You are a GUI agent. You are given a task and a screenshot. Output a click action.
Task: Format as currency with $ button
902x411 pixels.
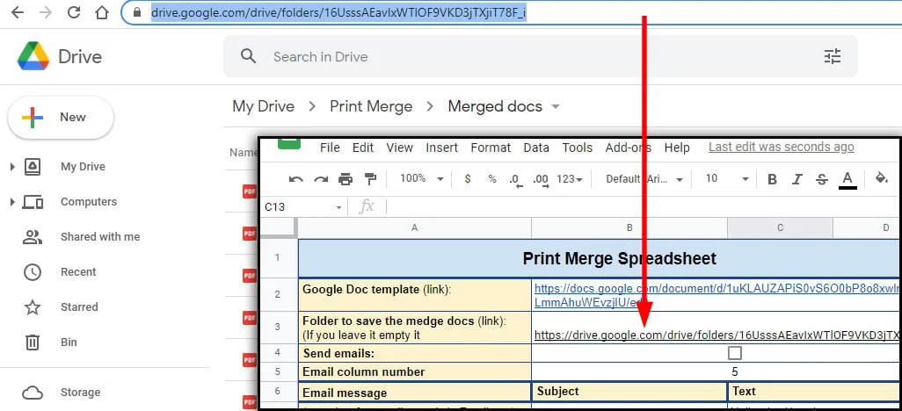pyautogui.click(x=468, y=179)
